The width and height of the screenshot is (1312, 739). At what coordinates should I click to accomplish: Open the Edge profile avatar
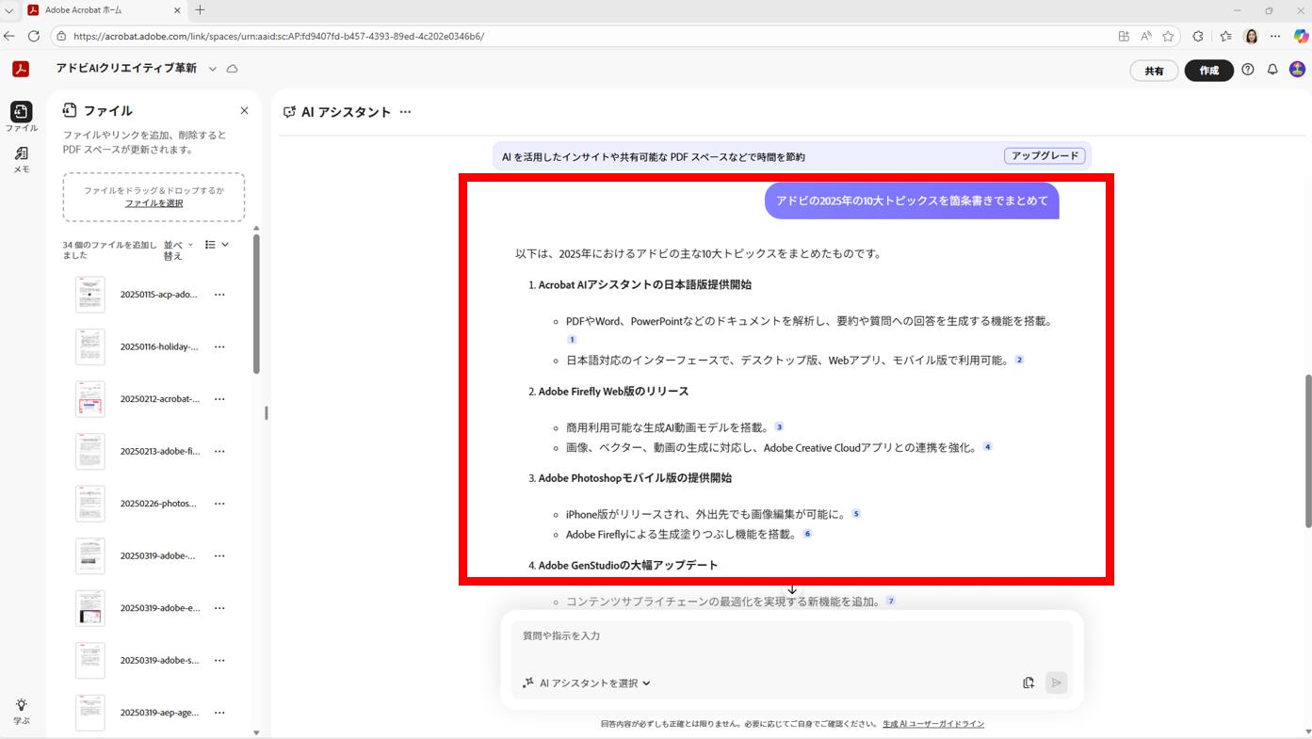point(1251,36)
